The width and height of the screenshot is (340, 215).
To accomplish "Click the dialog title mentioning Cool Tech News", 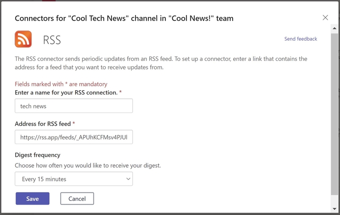I will (x=124, y=18).
